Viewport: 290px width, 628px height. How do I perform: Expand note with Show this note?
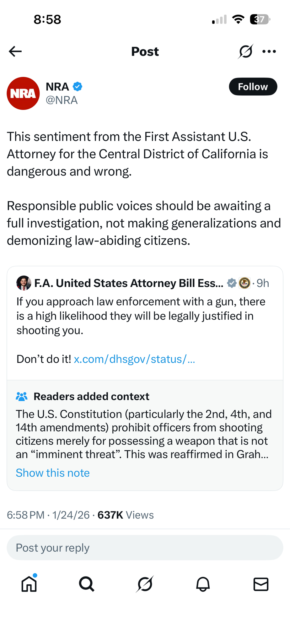[53, 473]
